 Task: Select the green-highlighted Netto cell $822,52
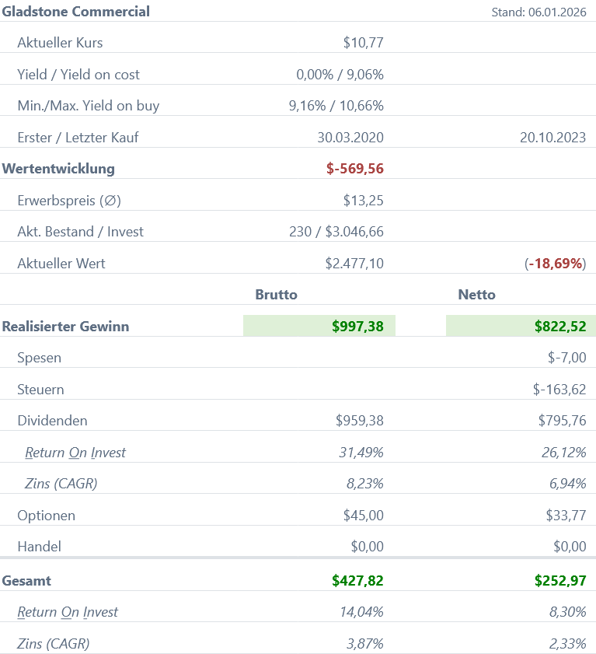point(559,327)
